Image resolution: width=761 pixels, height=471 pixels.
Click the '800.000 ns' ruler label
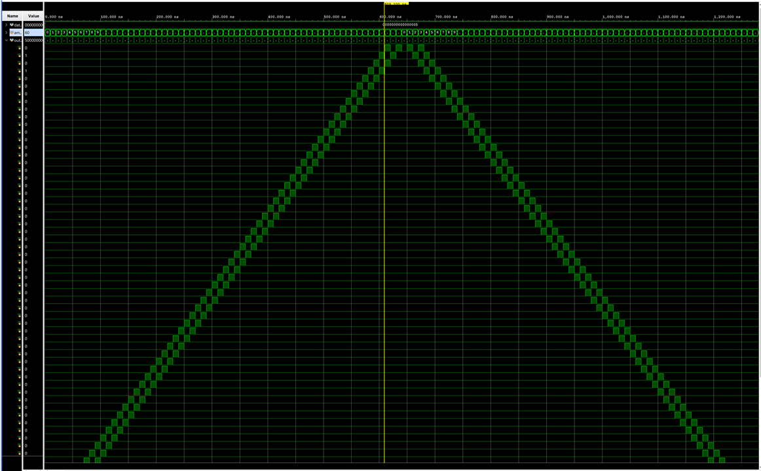point(502,16)
